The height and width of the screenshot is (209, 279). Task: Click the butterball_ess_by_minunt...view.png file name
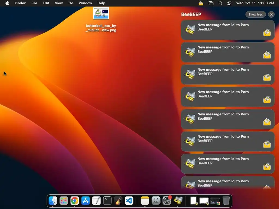click(x=101, y=28)
